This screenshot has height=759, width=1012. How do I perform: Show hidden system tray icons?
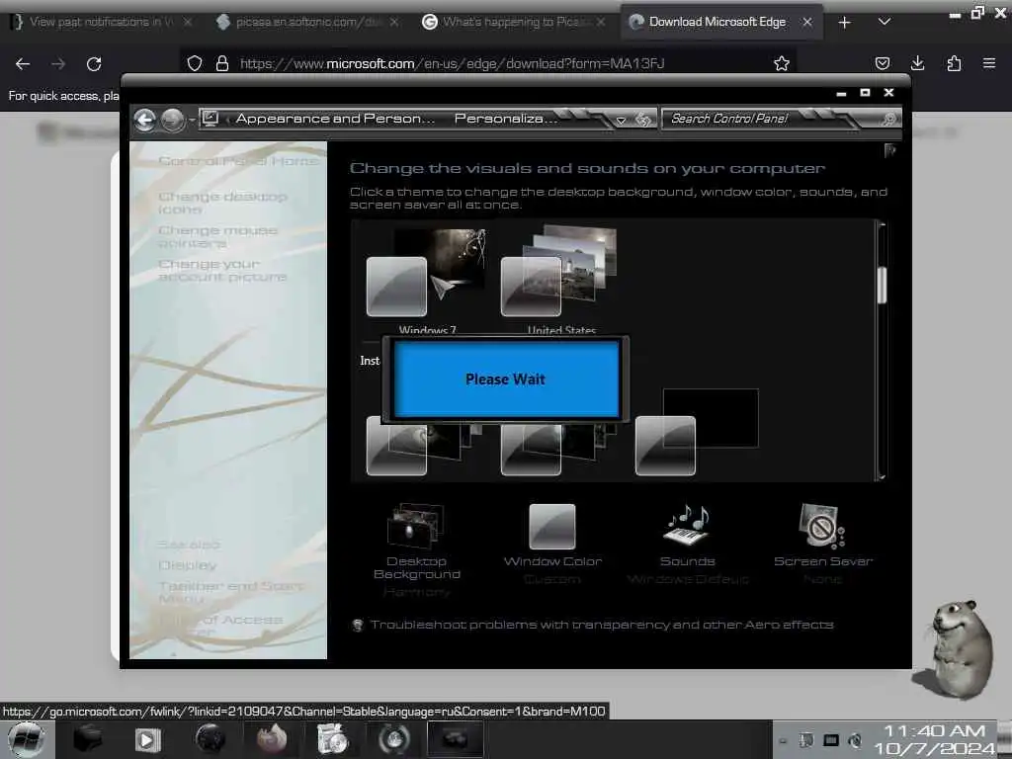(x=783, y=741)
